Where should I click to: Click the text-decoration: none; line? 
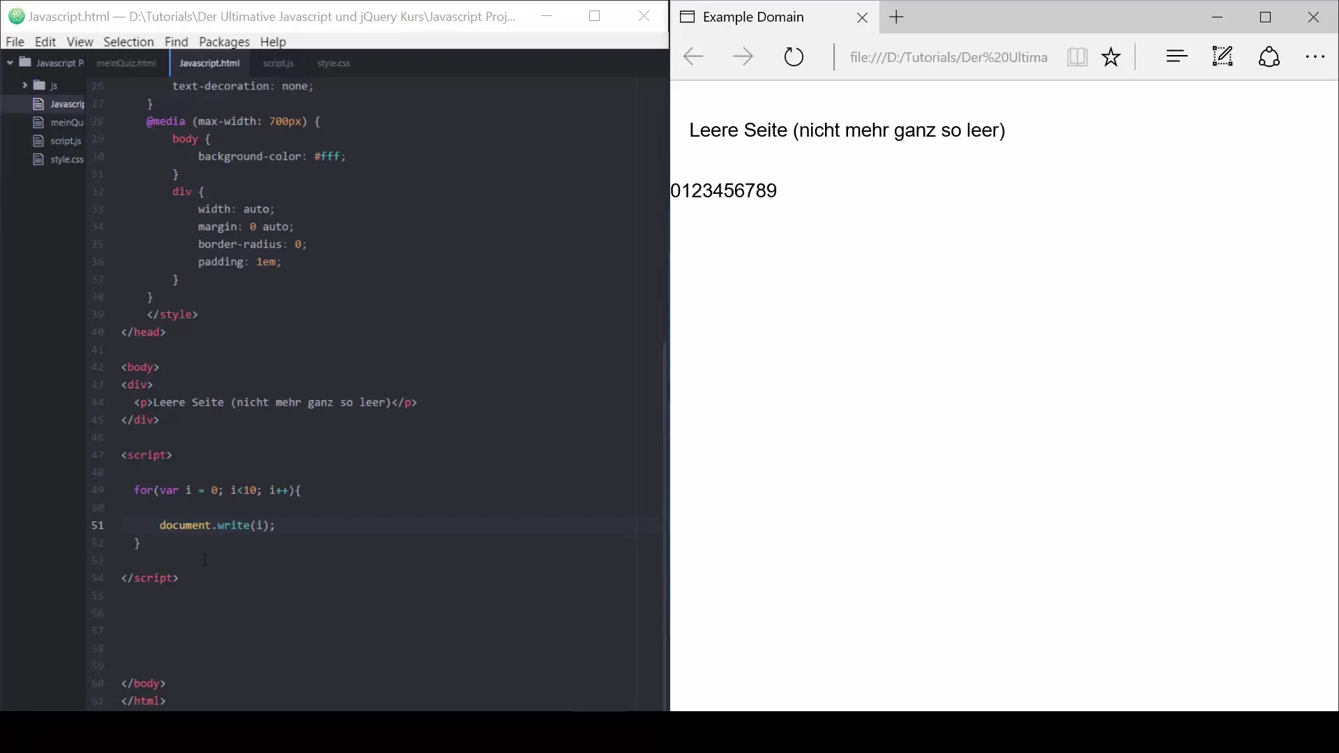coord(243,86)
